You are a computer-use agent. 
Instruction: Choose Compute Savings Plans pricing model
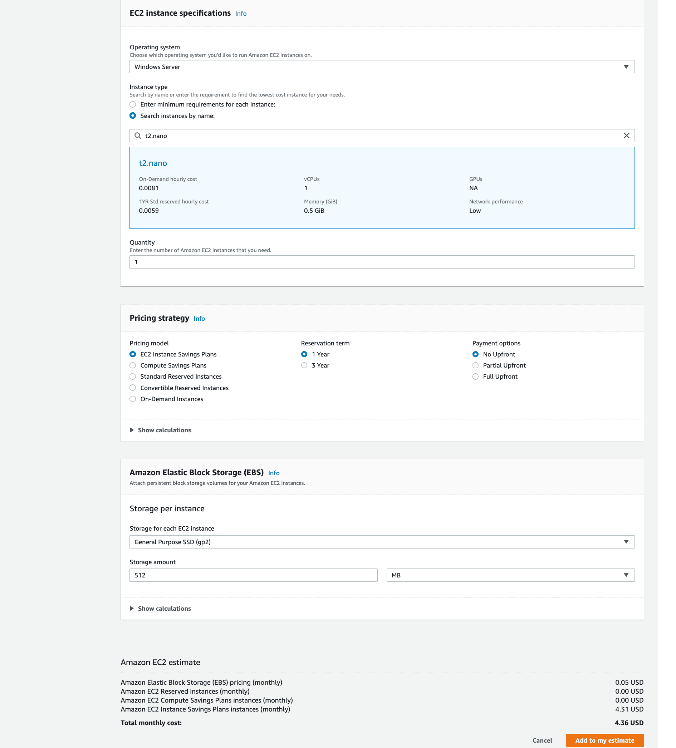(133, 365)
